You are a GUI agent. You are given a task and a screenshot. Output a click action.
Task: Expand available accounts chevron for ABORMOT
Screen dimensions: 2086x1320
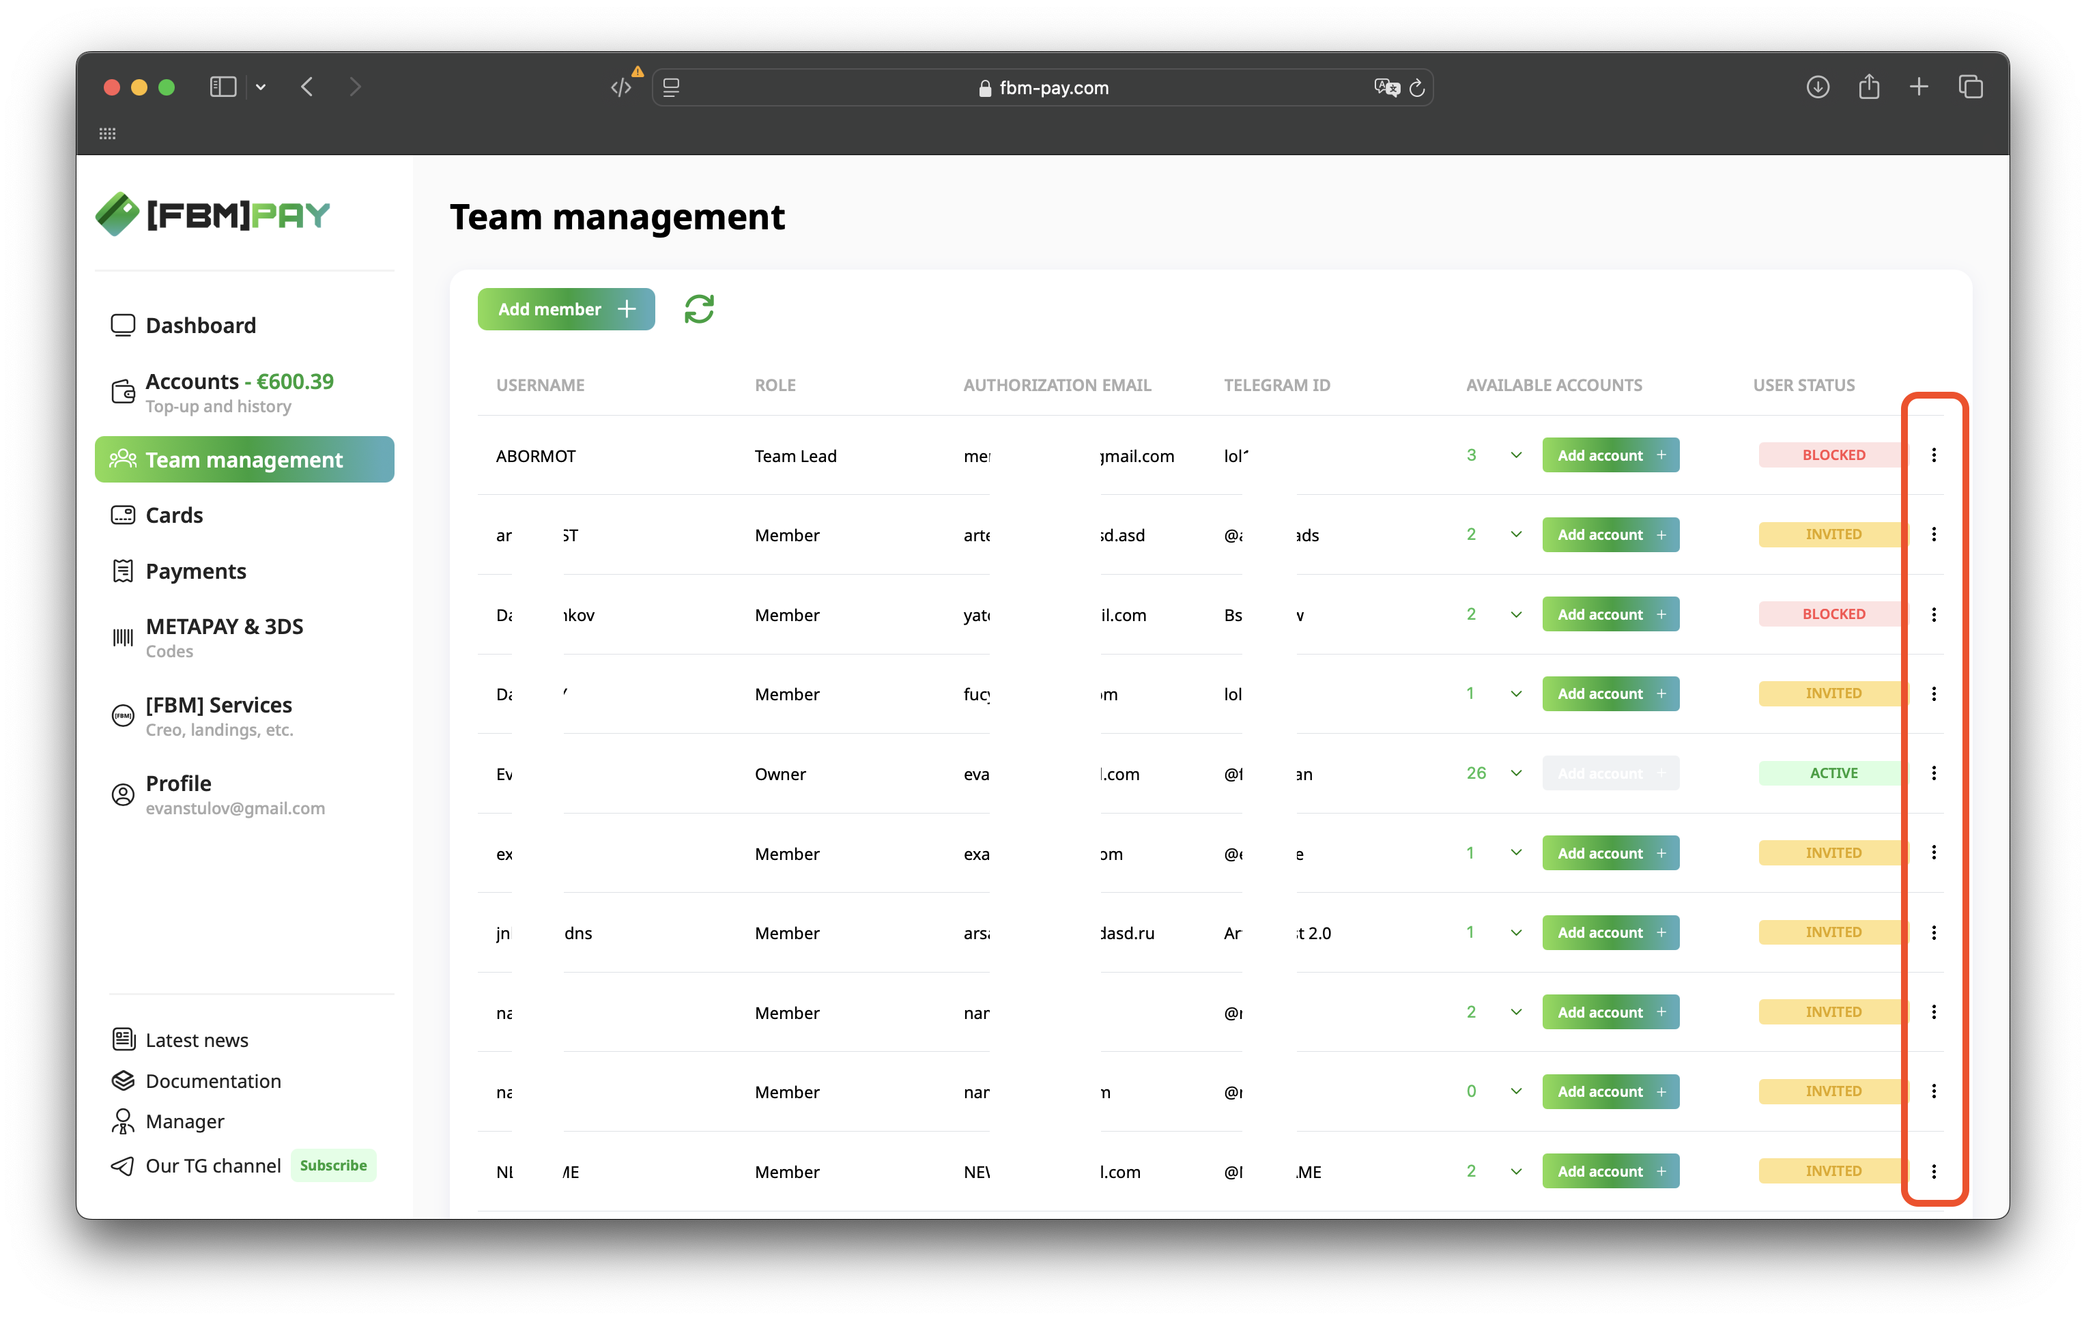pos(1516,455)
